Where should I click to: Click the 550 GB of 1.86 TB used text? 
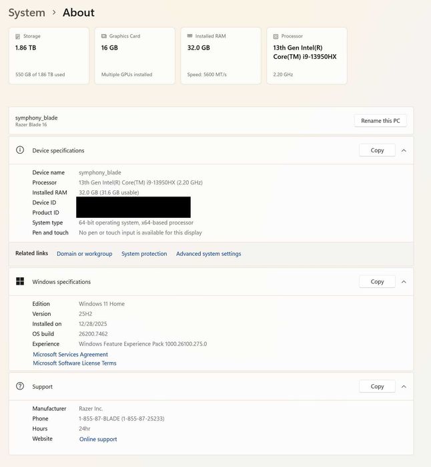tap(40, 74)
